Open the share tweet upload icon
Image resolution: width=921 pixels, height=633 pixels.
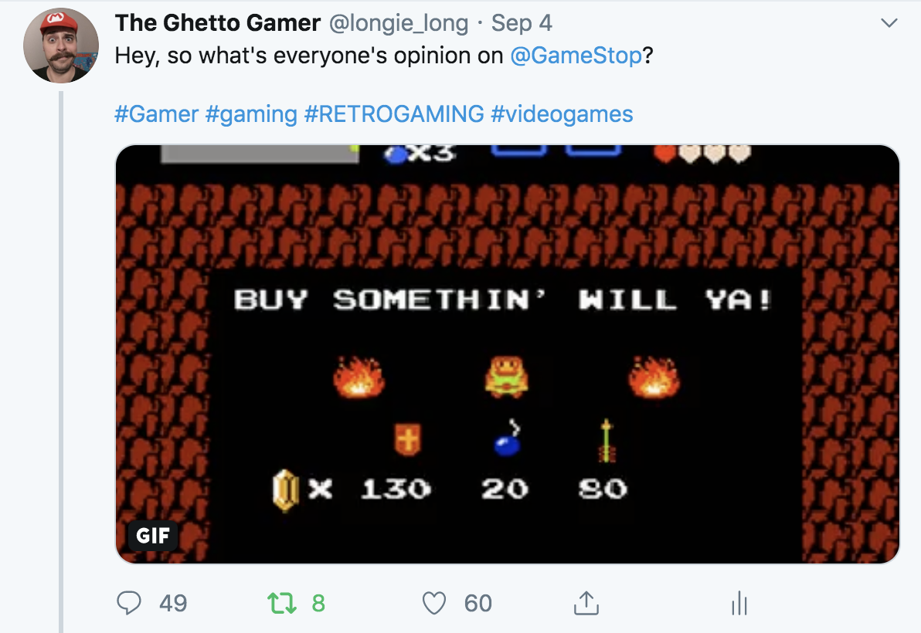(x=586, y=602)
